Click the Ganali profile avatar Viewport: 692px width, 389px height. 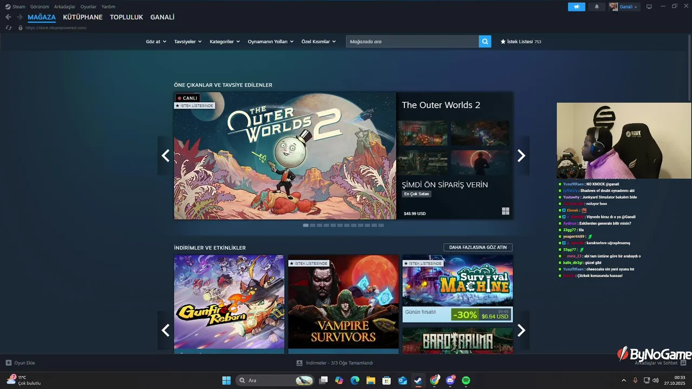614,6
